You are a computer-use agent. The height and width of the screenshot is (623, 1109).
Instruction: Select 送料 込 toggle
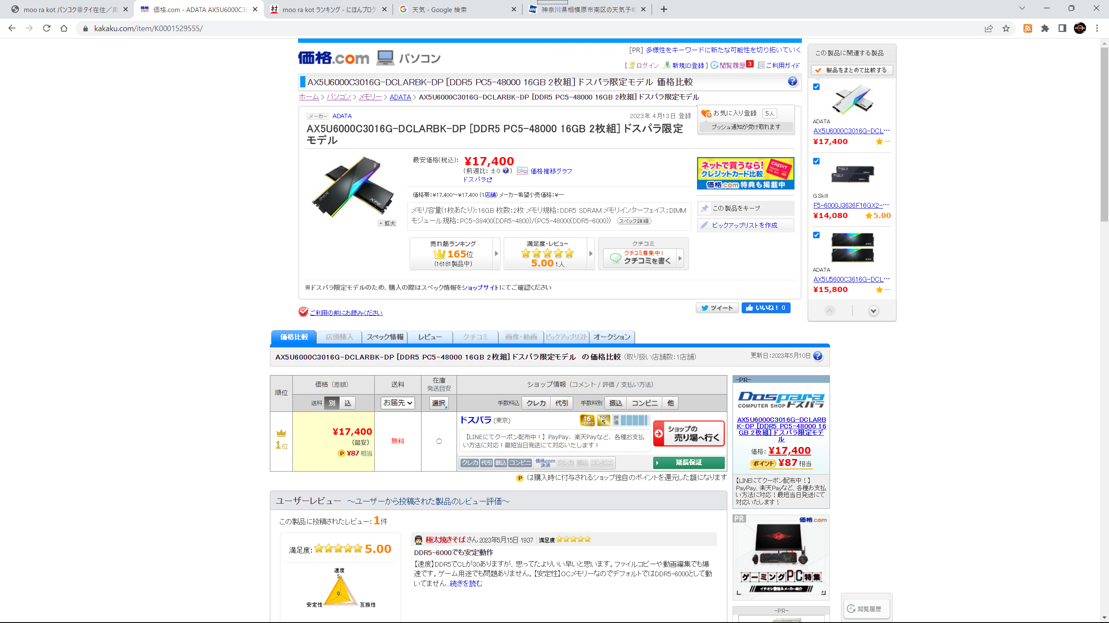pos(347,403)
